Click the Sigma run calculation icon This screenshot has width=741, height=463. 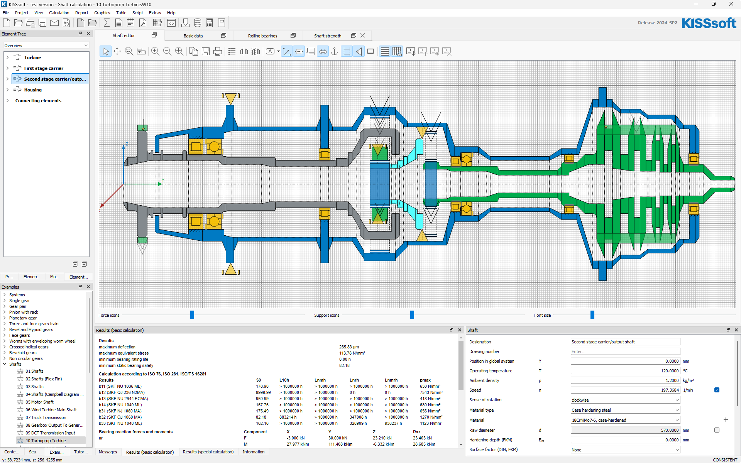click(107, 23)
